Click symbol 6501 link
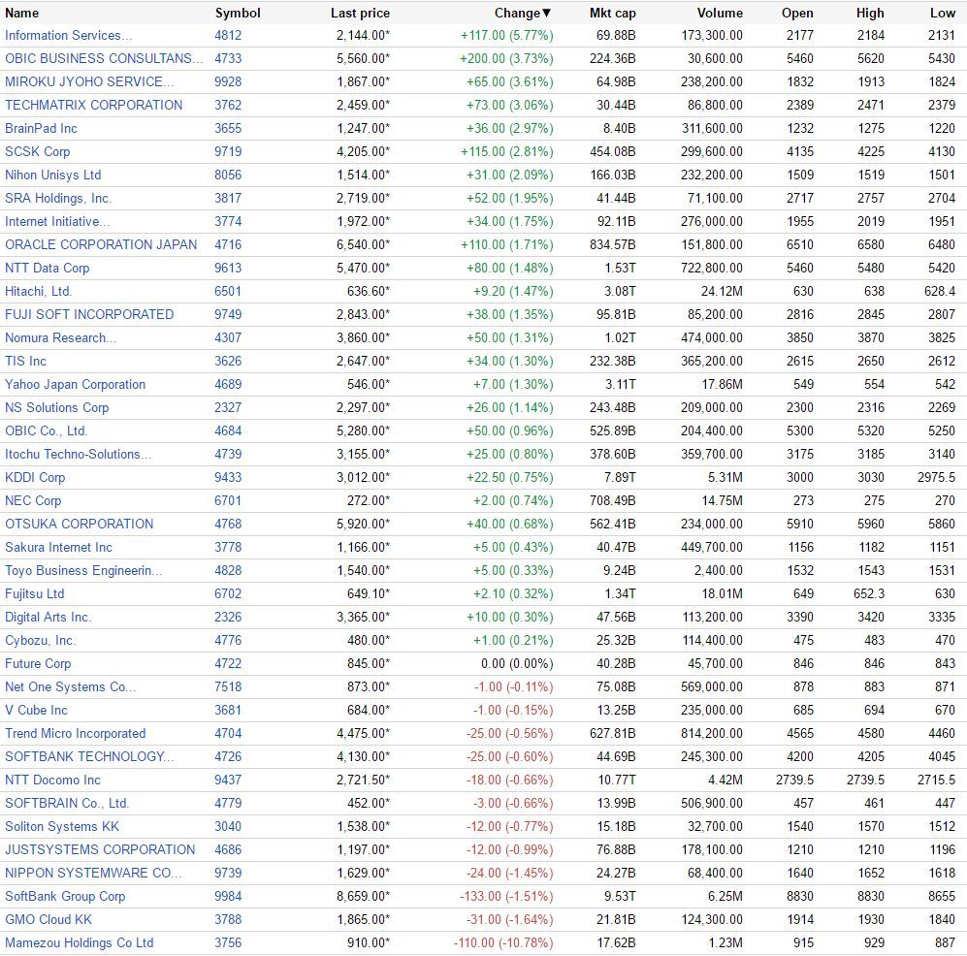Image resolution: width=967 pixels, height=956 pixels. coord(228,292)
